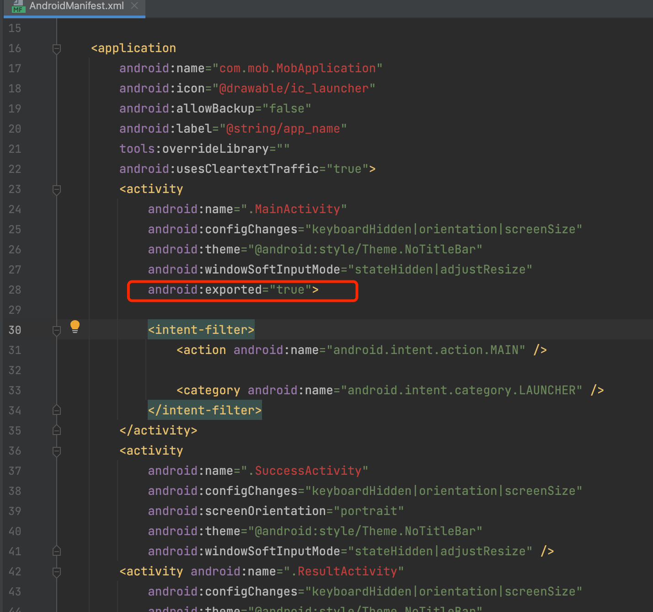Click "android.intent.action.MAIN" value
Viewport: 653px width, 612px height.
426,350
